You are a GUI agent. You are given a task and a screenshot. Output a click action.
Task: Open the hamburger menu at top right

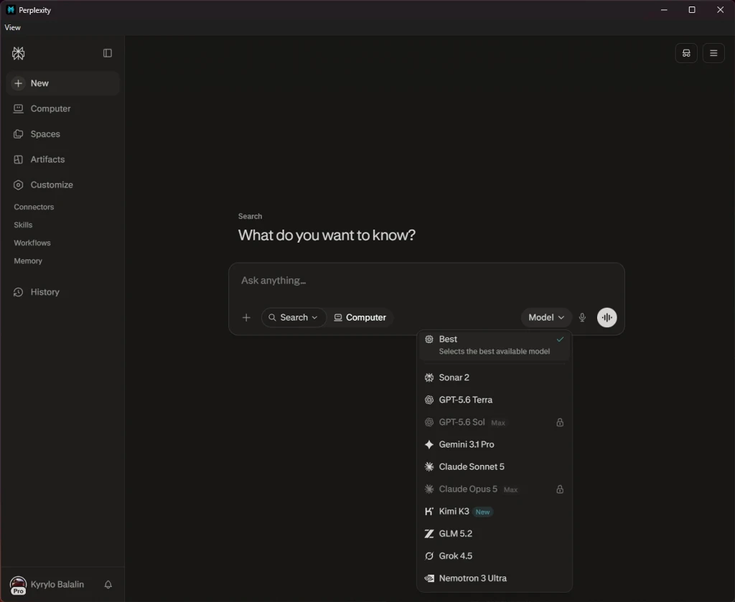[713, 53]
